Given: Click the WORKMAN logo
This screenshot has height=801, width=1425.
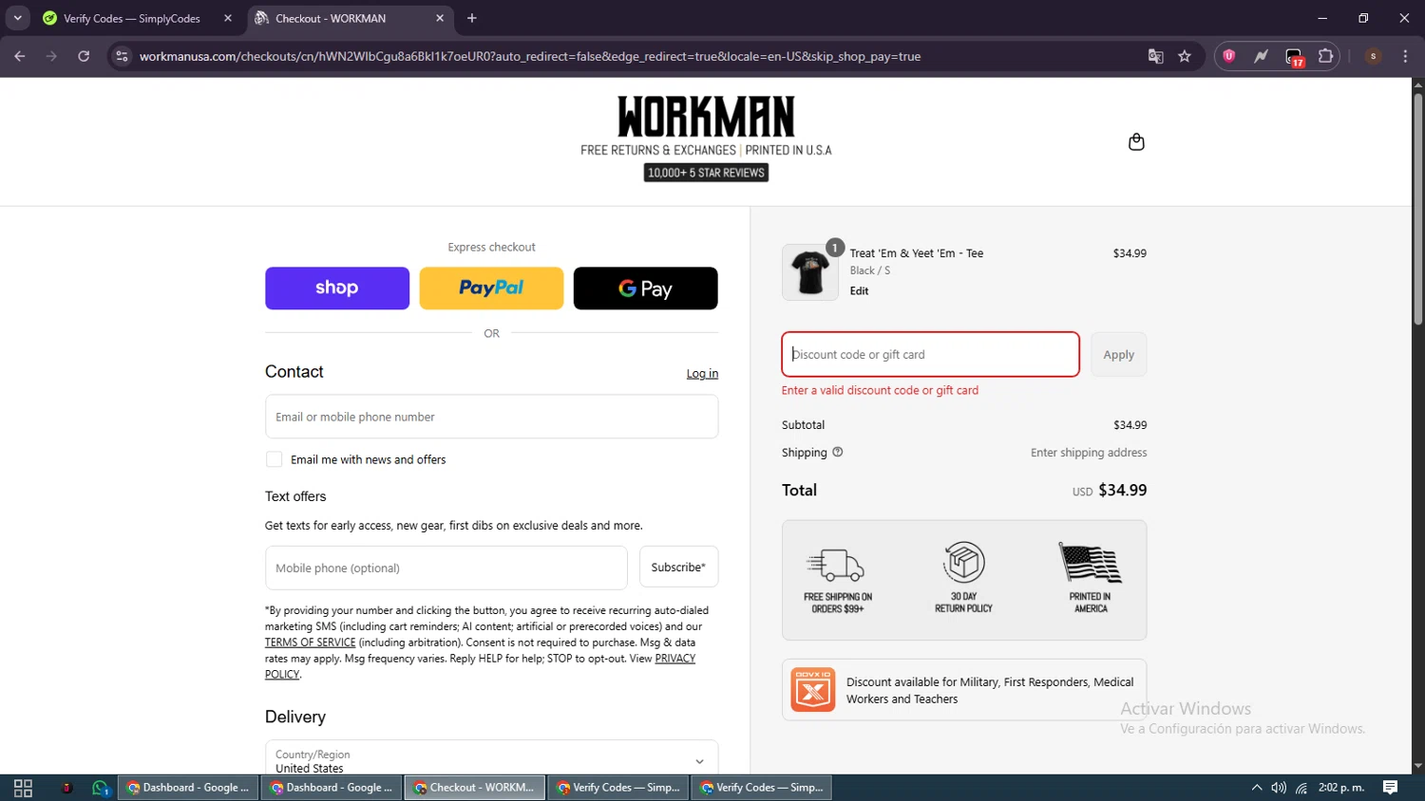Looking at the screenshot, I should coord(706,117).
